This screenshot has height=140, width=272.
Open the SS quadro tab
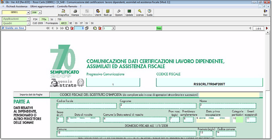pyautogui.click(x=76, y=23)
